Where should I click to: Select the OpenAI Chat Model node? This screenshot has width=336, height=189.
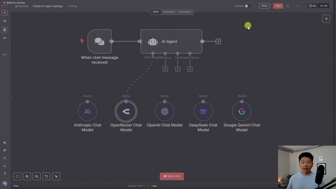point(164,111)
